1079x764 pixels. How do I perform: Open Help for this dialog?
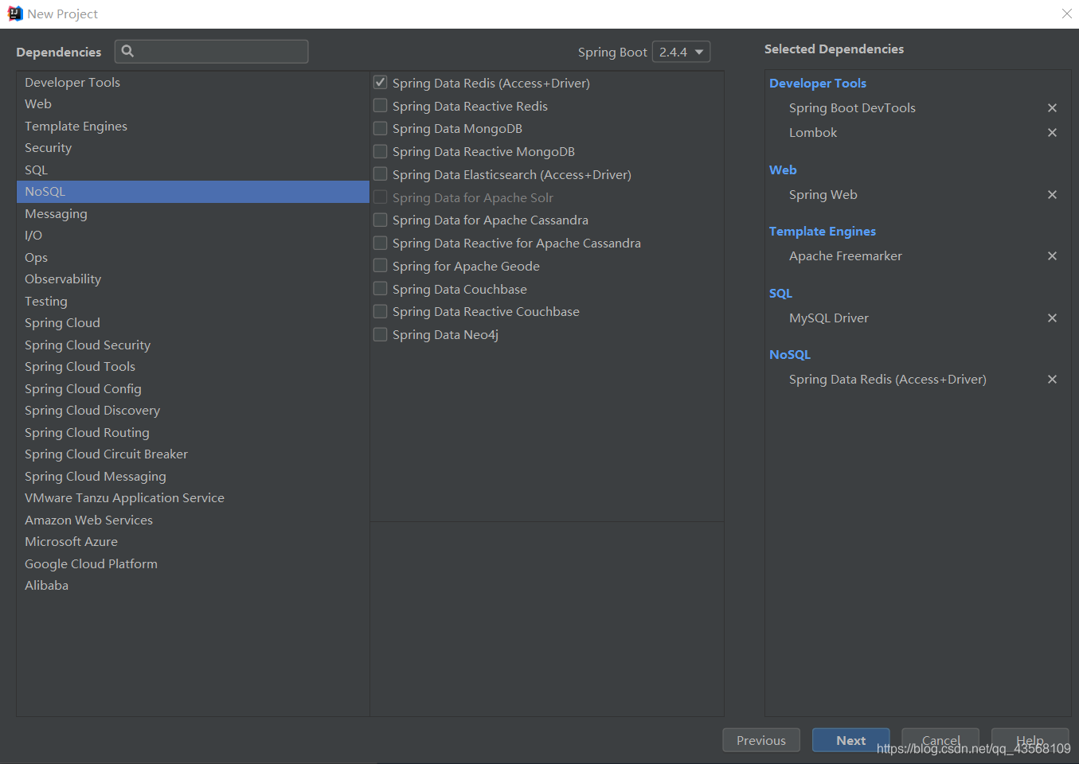pyautogui.click(x=1030, y=740)
